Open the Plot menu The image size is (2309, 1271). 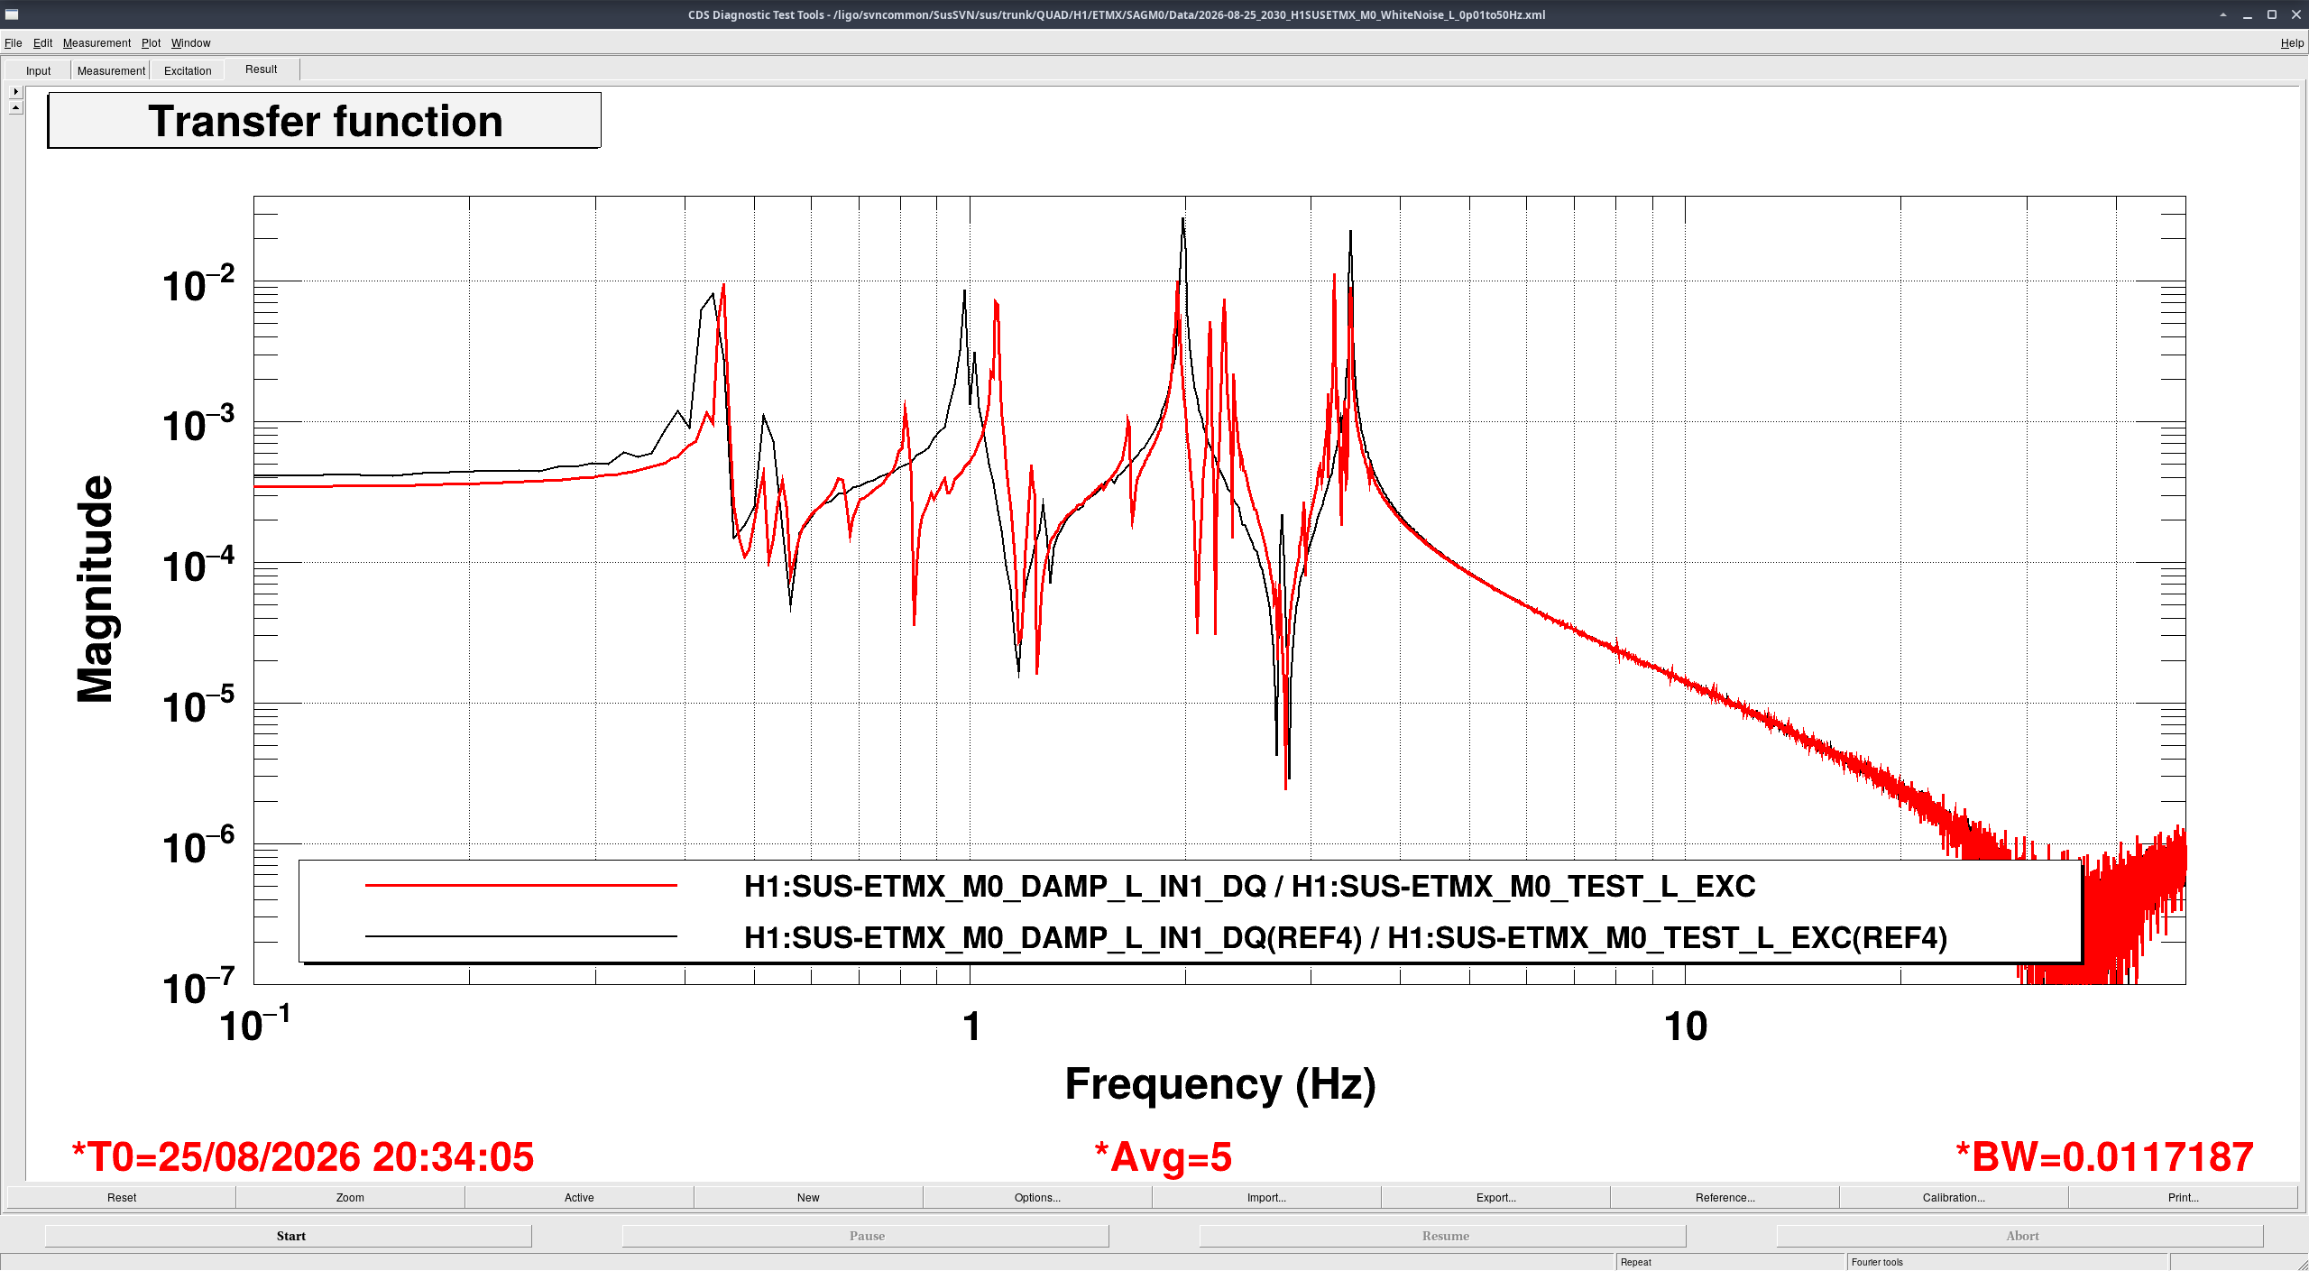[x=151, y=42]
